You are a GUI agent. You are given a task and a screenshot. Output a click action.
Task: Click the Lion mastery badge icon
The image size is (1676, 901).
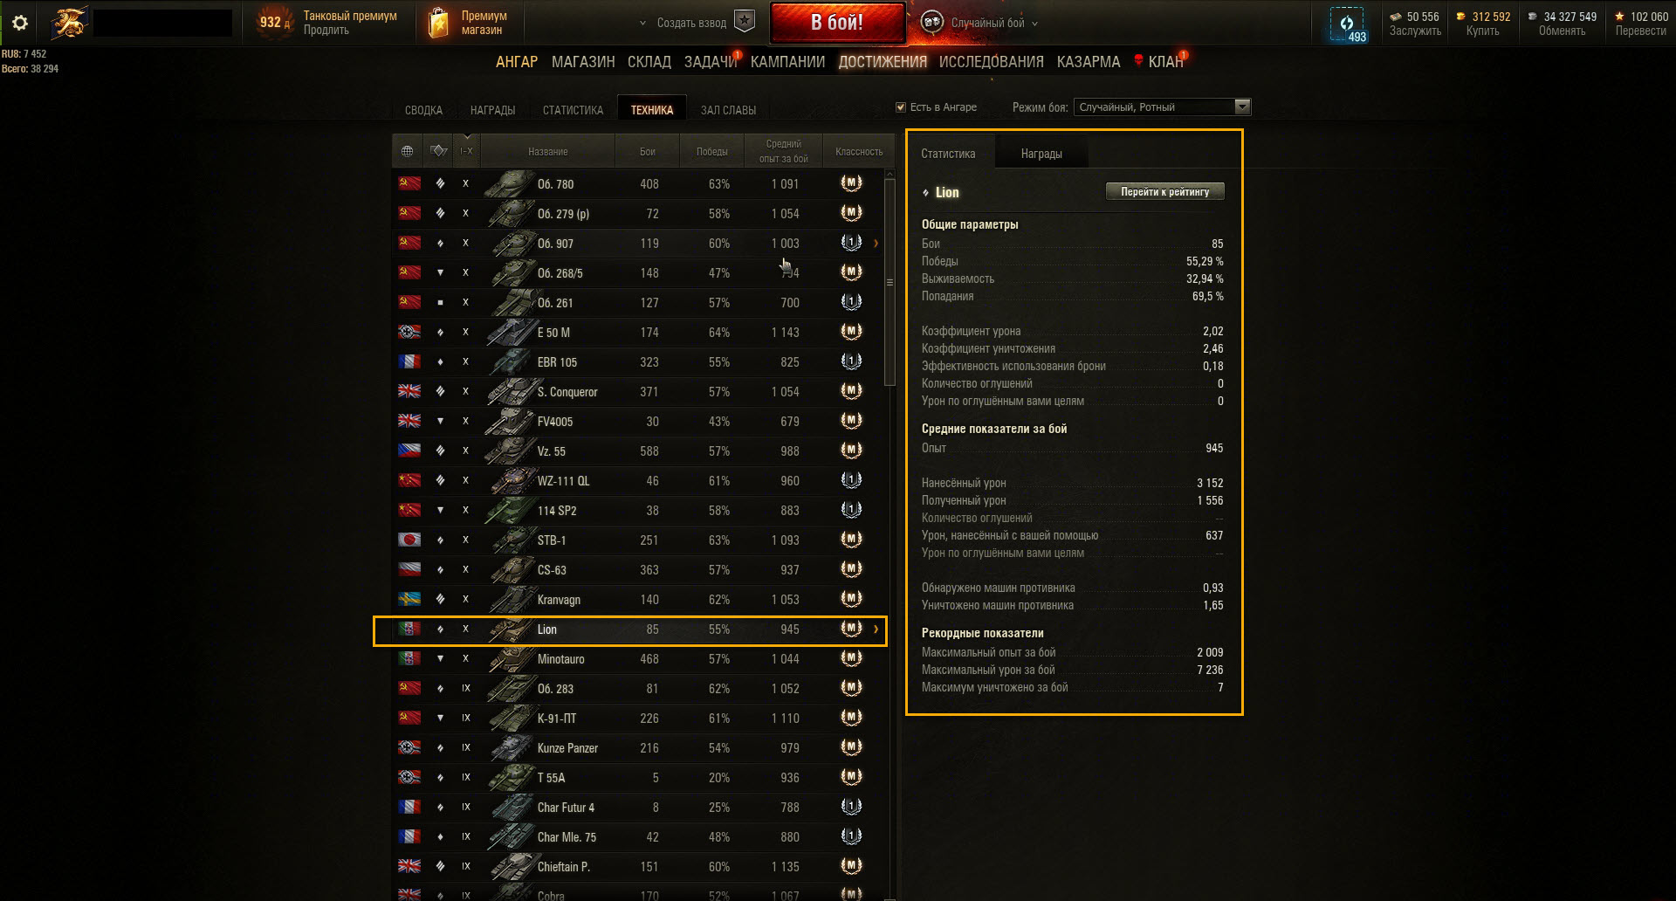click(x=851, y=629)
